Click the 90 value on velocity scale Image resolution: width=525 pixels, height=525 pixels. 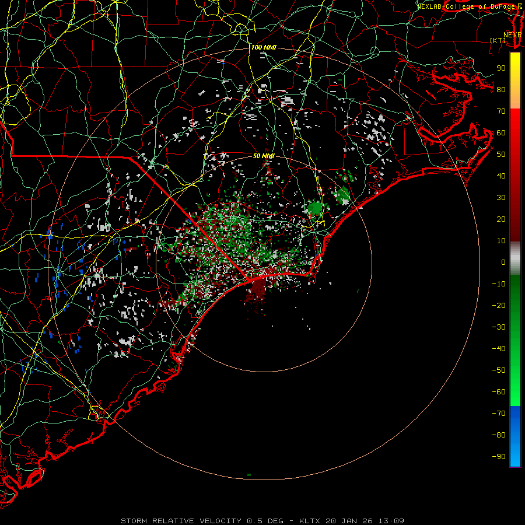pos(501,68)
